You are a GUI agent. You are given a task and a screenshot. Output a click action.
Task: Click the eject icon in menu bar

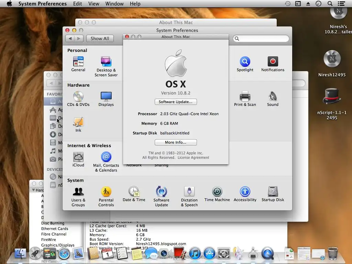pyautogui.click(x=308, y=3)
